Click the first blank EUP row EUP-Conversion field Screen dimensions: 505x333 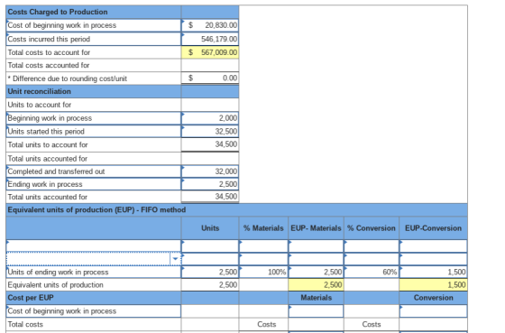433,246
